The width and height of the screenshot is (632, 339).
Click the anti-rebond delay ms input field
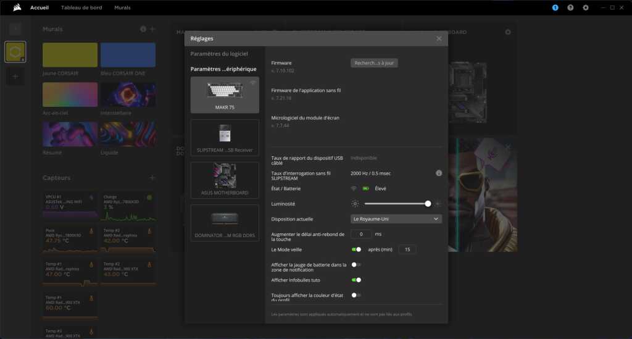[x=360, y=234]
